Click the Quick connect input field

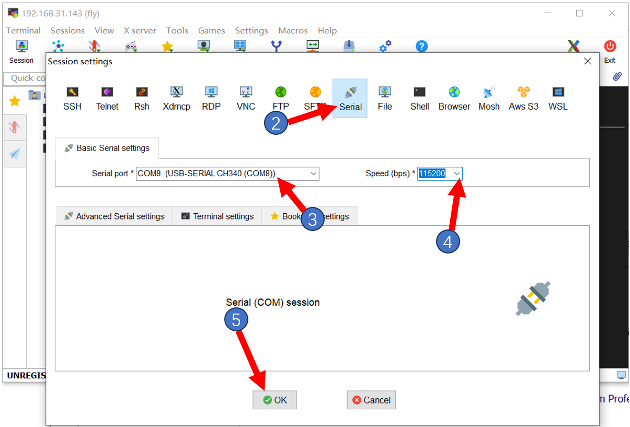pyautogui.click(x=26, y=78)
